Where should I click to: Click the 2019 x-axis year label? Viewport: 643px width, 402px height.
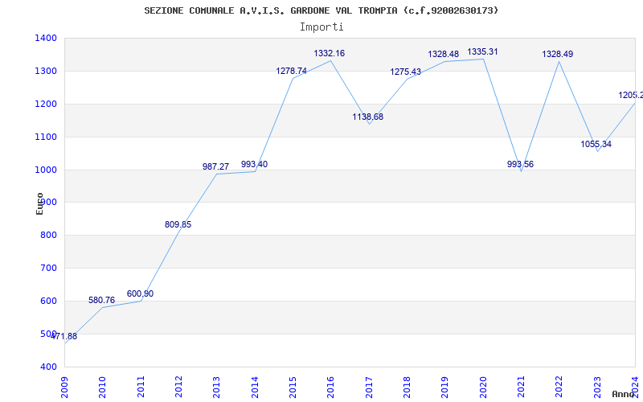(445, 388)
